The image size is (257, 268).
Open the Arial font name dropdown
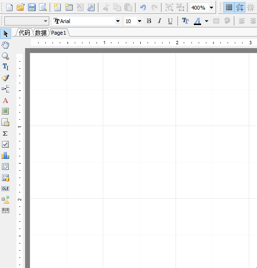(118, 21)
